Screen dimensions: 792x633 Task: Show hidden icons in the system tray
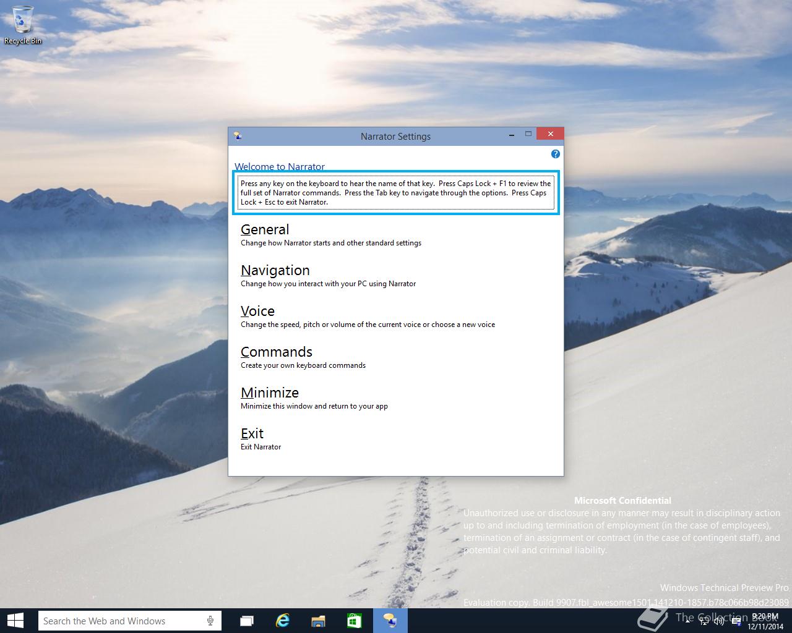pos(687,621)
